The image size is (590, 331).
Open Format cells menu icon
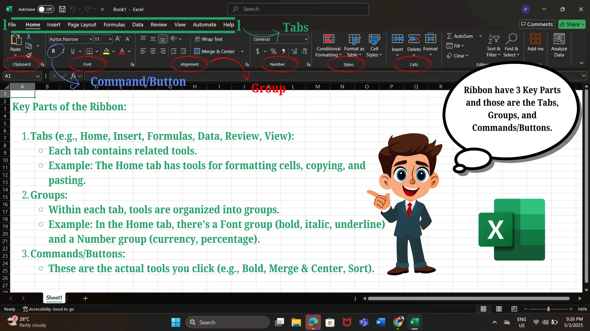[x=431, y=39]
